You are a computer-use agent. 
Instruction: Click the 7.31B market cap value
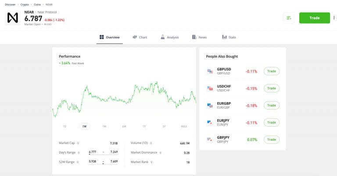(x=114, y=143)
